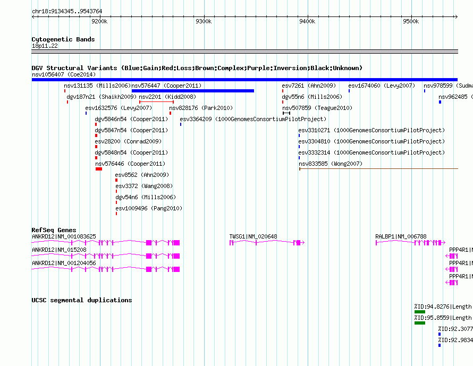Click the dgv187n21 (Shaikh2009) label
Viewport: 473px width, 366px height.
[x=102, y=97]
